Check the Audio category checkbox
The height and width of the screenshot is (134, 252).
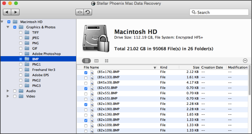click(14, 91)
